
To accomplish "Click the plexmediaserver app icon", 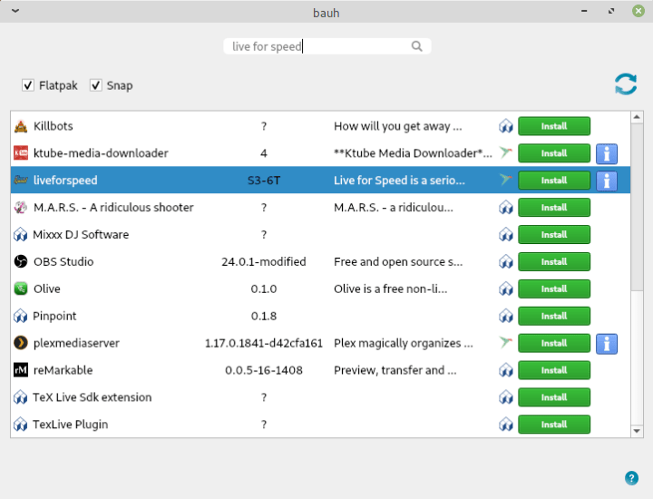I will click(x=20, y=343).
